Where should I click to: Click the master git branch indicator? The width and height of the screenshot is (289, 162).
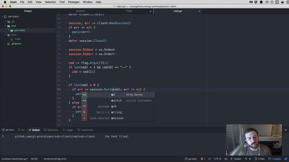tap(236, 159)
